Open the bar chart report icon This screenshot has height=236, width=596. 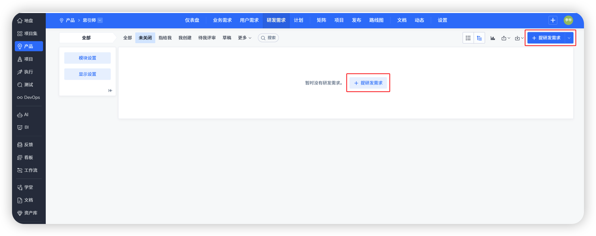(493, 38)
